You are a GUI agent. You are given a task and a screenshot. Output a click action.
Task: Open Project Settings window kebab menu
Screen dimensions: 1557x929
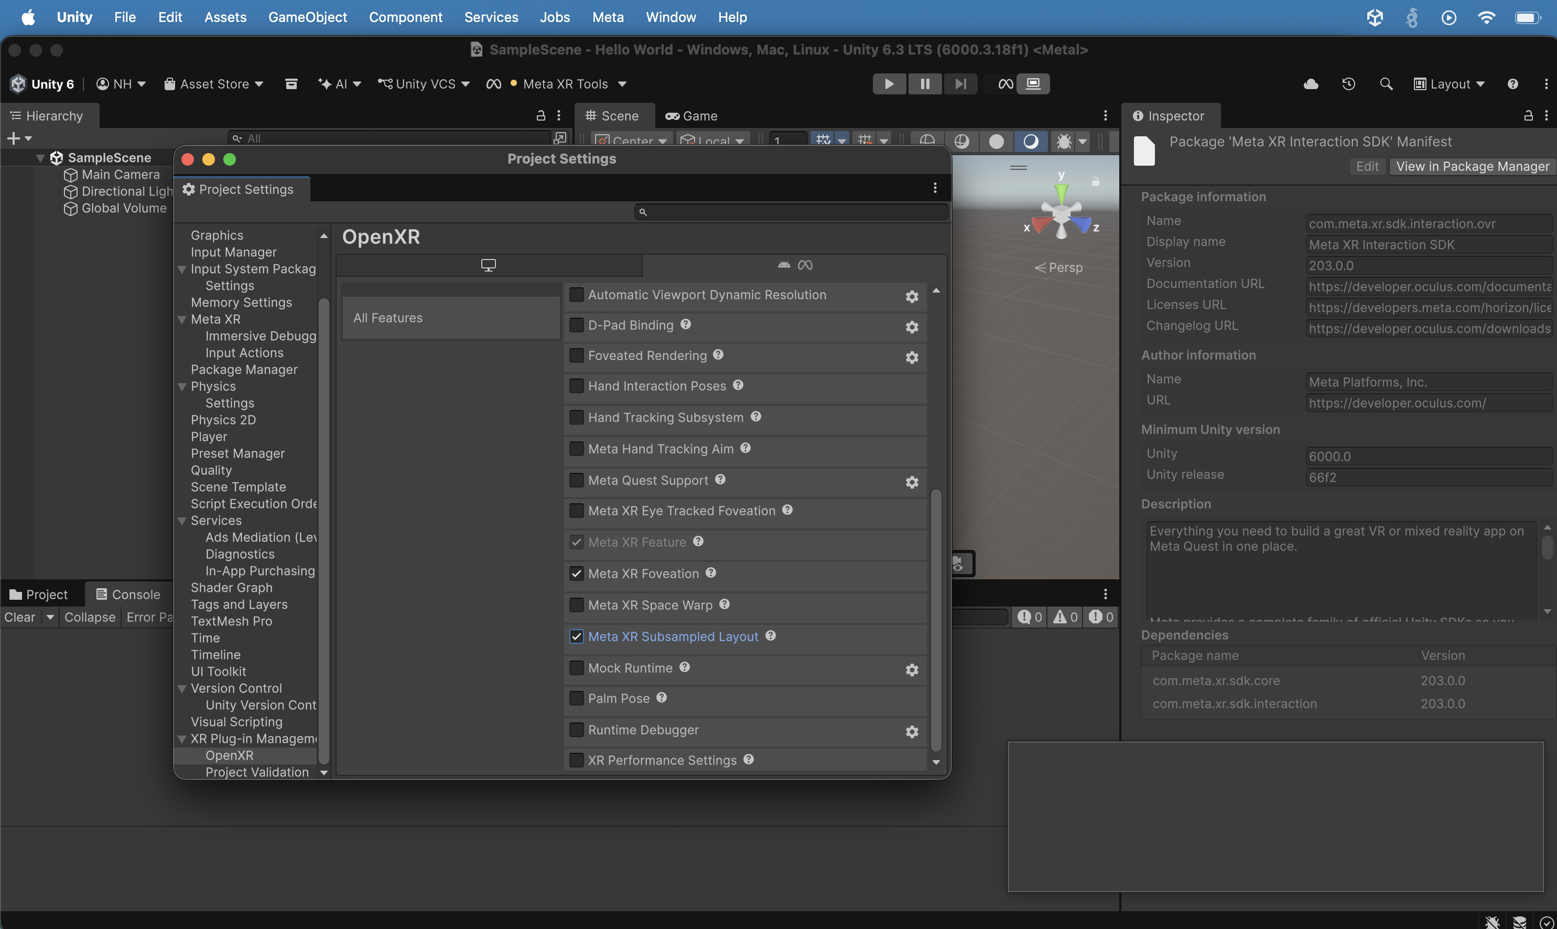click(x=935, y=188)
